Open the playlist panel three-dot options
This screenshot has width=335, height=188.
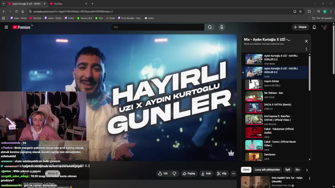click(306, 49)
